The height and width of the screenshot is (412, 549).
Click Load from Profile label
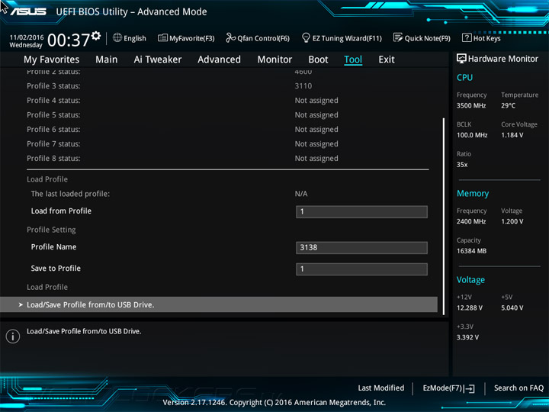(61, 211)
